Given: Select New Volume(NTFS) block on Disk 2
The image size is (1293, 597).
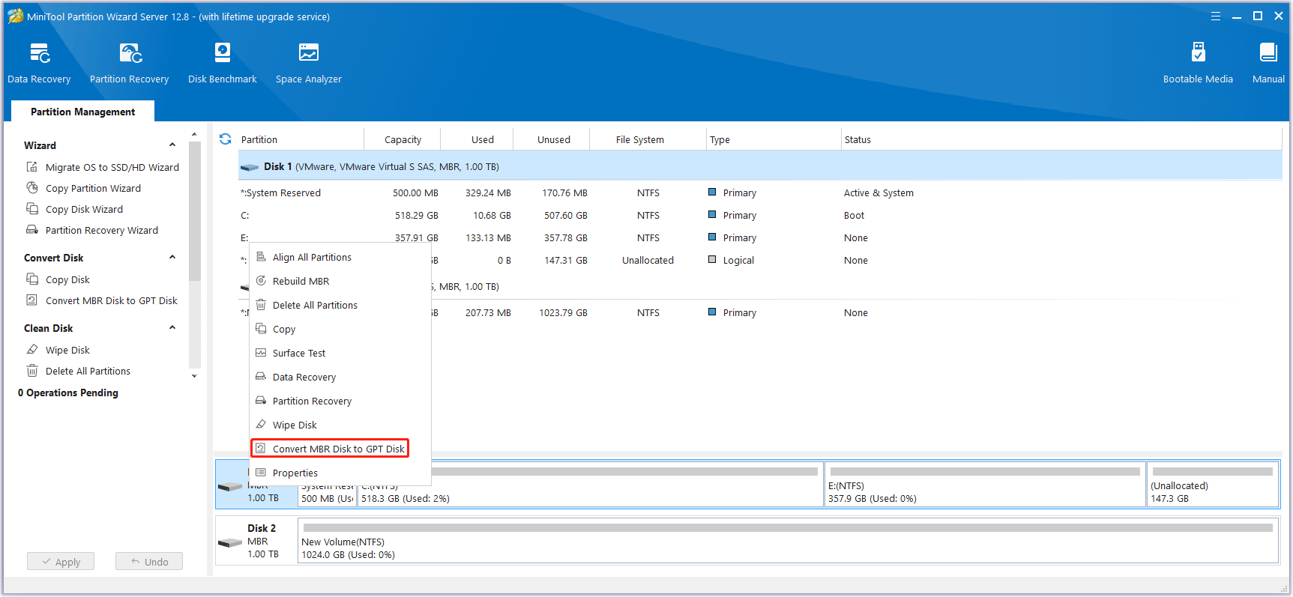Looking at the screenshot, I should [788, 541].
